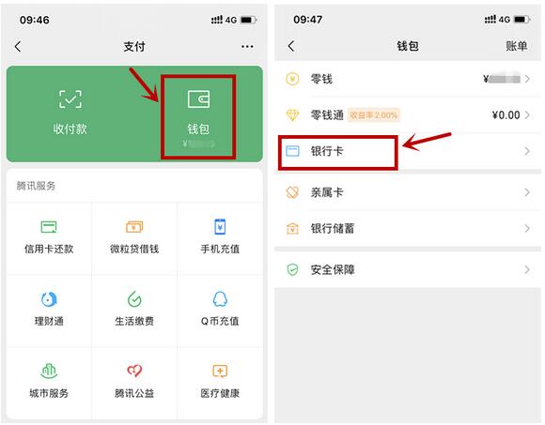Open 手机充值 service icon
Screen dimensions: 545x425
coord(220,227)
